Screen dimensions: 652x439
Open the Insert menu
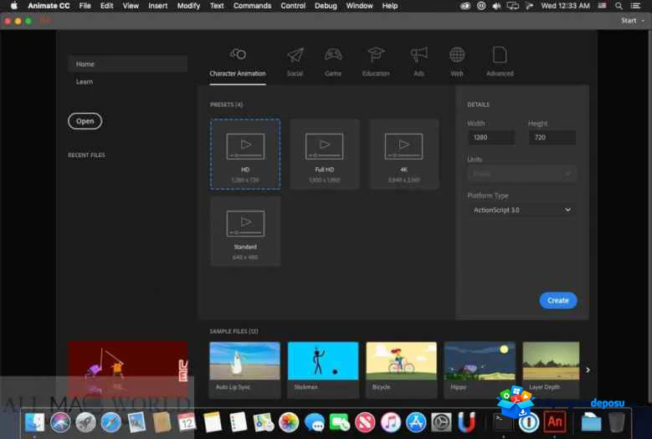(x=158, y=6)
